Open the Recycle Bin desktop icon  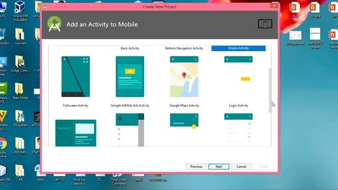point(3,36)
